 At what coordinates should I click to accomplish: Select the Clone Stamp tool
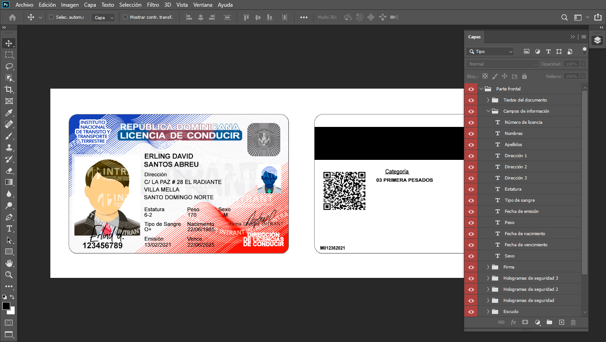[x=9, y=147]
